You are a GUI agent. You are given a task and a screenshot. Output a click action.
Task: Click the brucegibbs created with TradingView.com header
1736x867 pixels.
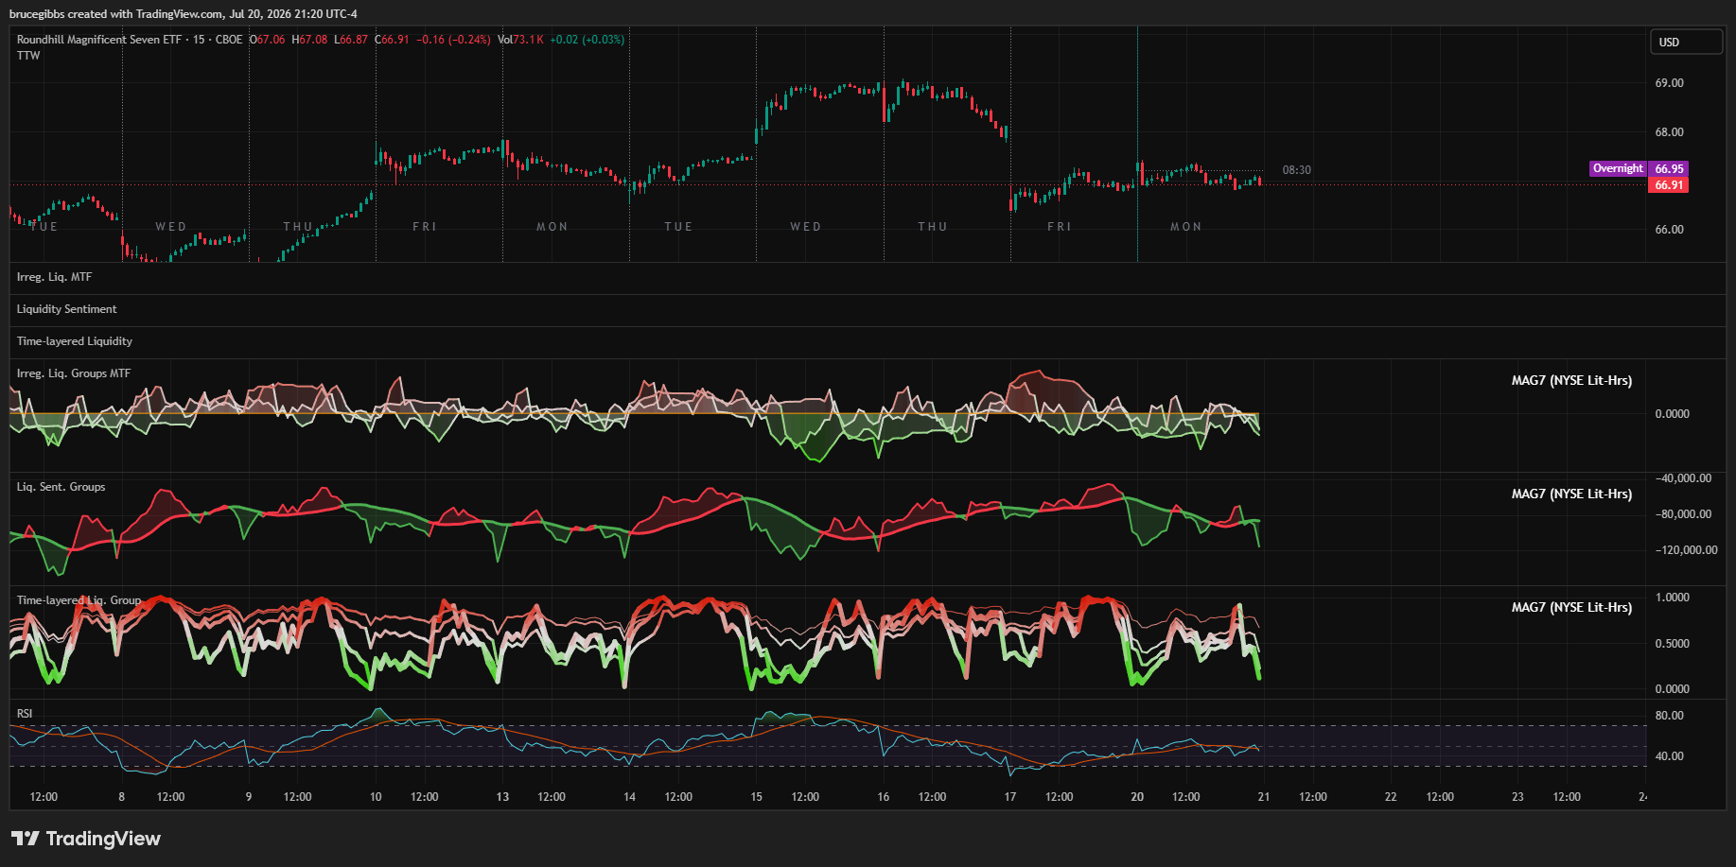click(x=184, y=14)
